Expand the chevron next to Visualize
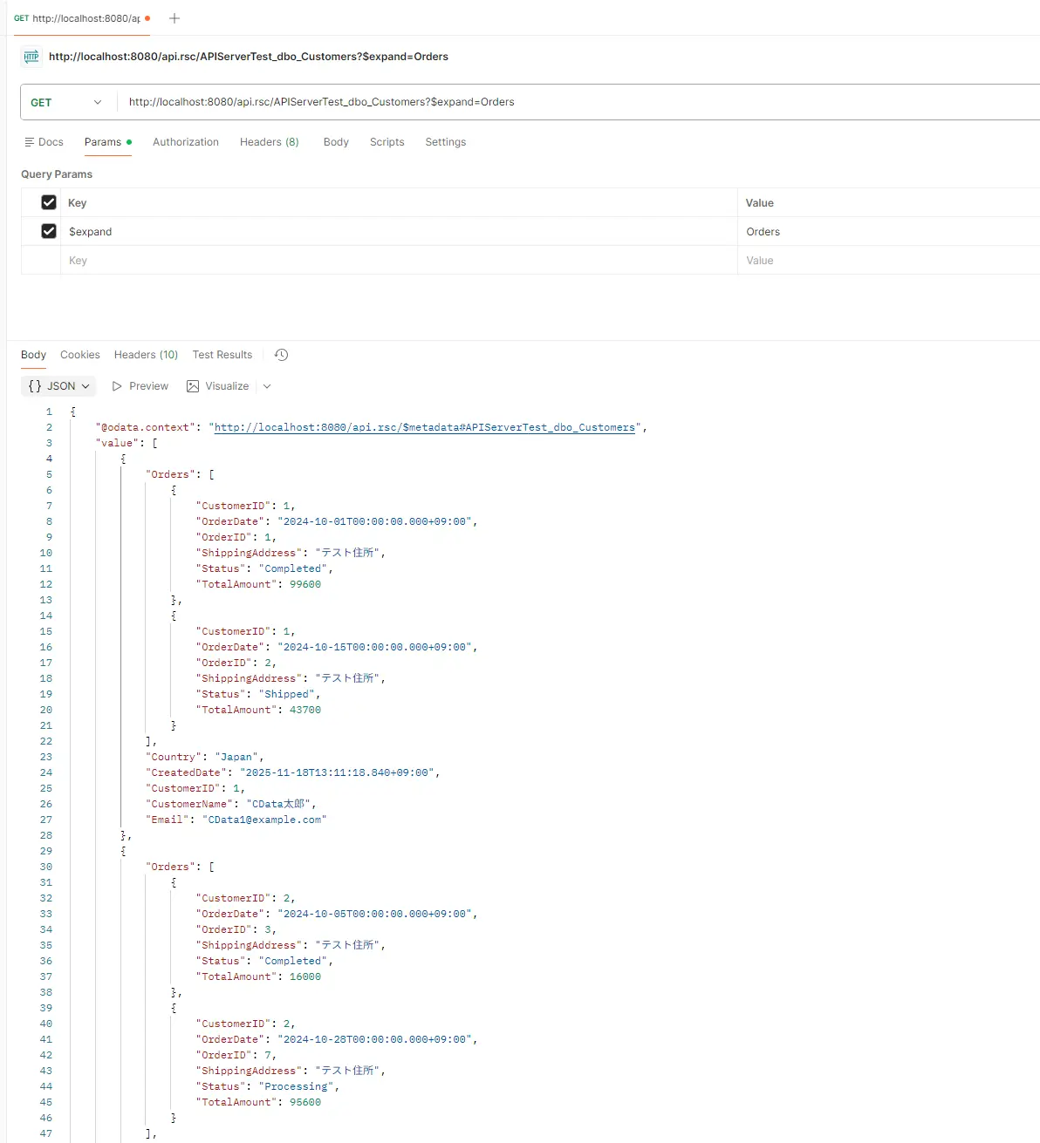 click(x=267, y=386)
